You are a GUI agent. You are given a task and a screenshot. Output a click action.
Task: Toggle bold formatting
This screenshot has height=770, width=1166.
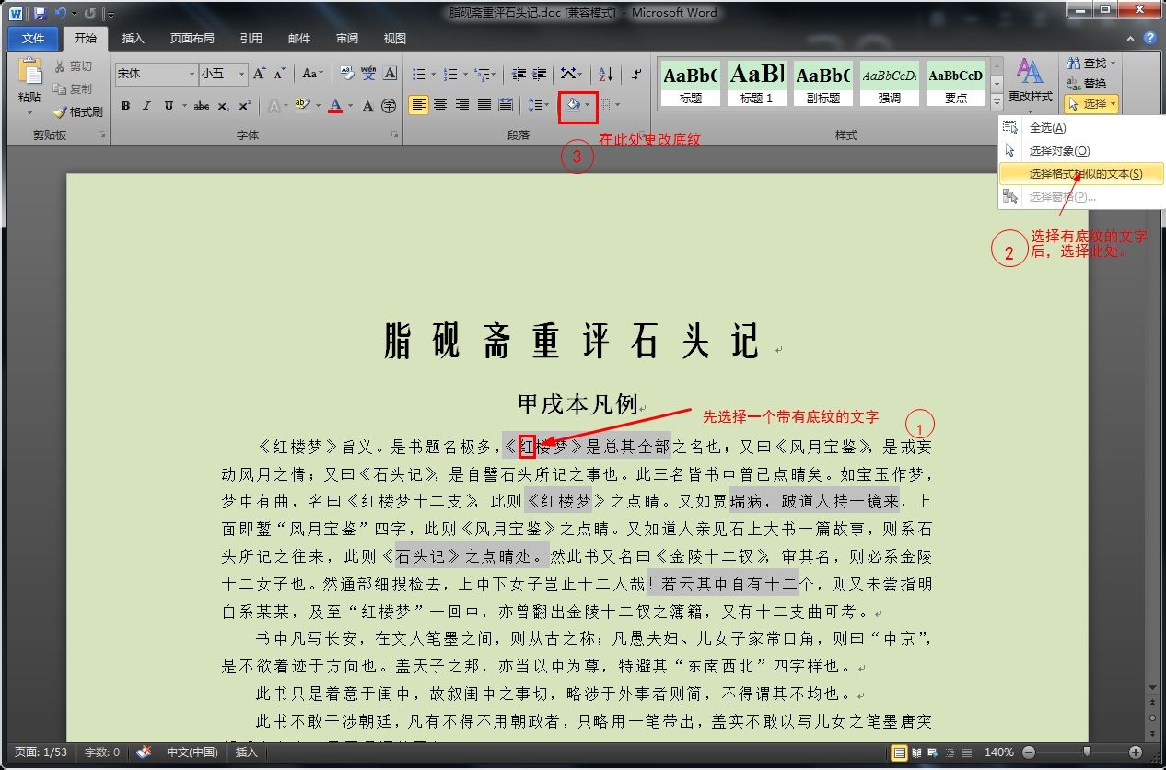point(126,106)
